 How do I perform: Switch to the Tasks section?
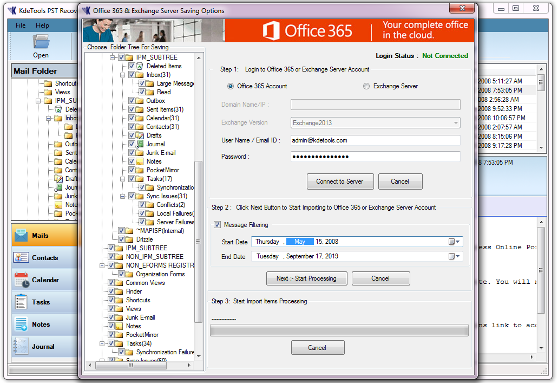pos(45,302)
